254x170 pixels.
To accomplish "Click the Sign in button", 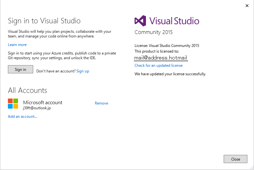I will click(x=21, y=69).
